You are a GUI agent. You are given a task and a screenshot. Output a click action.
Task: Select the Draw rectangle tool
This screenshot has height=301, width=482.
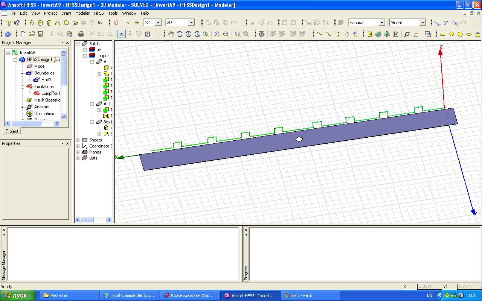coord(443,34)
